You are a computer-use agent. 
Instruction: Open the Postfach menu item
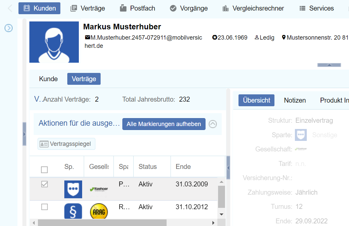click(137, 8)
